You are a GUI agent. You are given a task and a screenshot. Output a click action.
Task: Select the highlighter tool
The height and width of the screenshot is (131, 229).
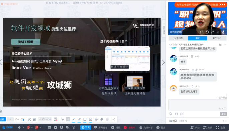point(79,119)
